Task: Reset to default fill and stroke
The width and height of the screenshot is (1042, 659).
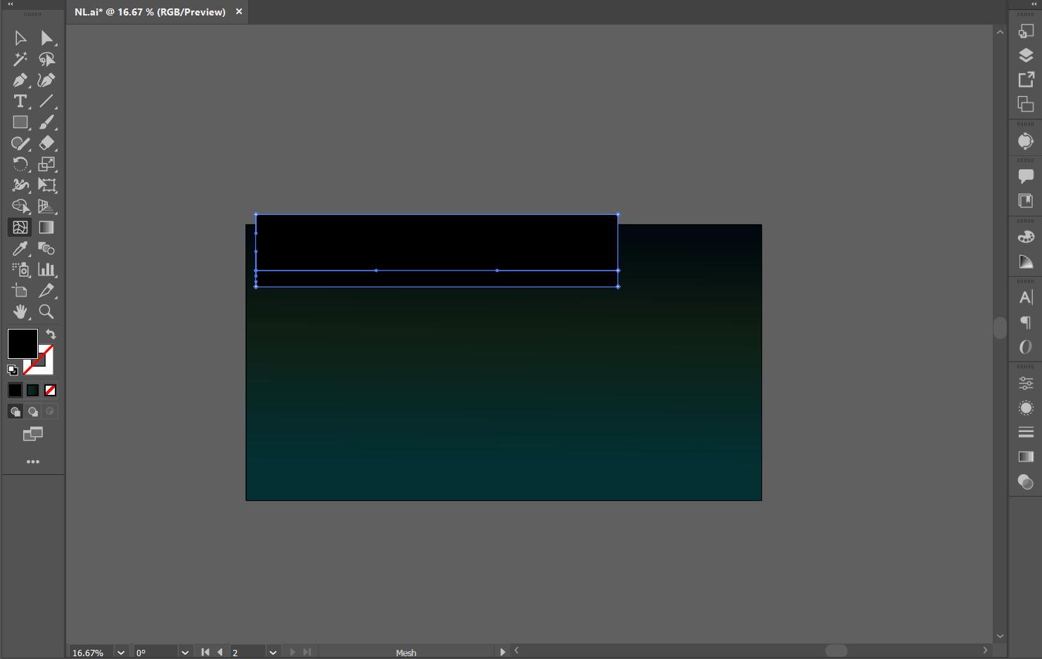Action: pos(13,370)
